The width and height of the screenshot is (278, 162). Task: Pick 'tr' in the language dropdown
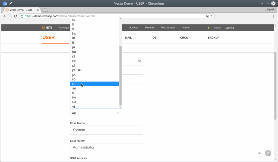pos(95,93)
